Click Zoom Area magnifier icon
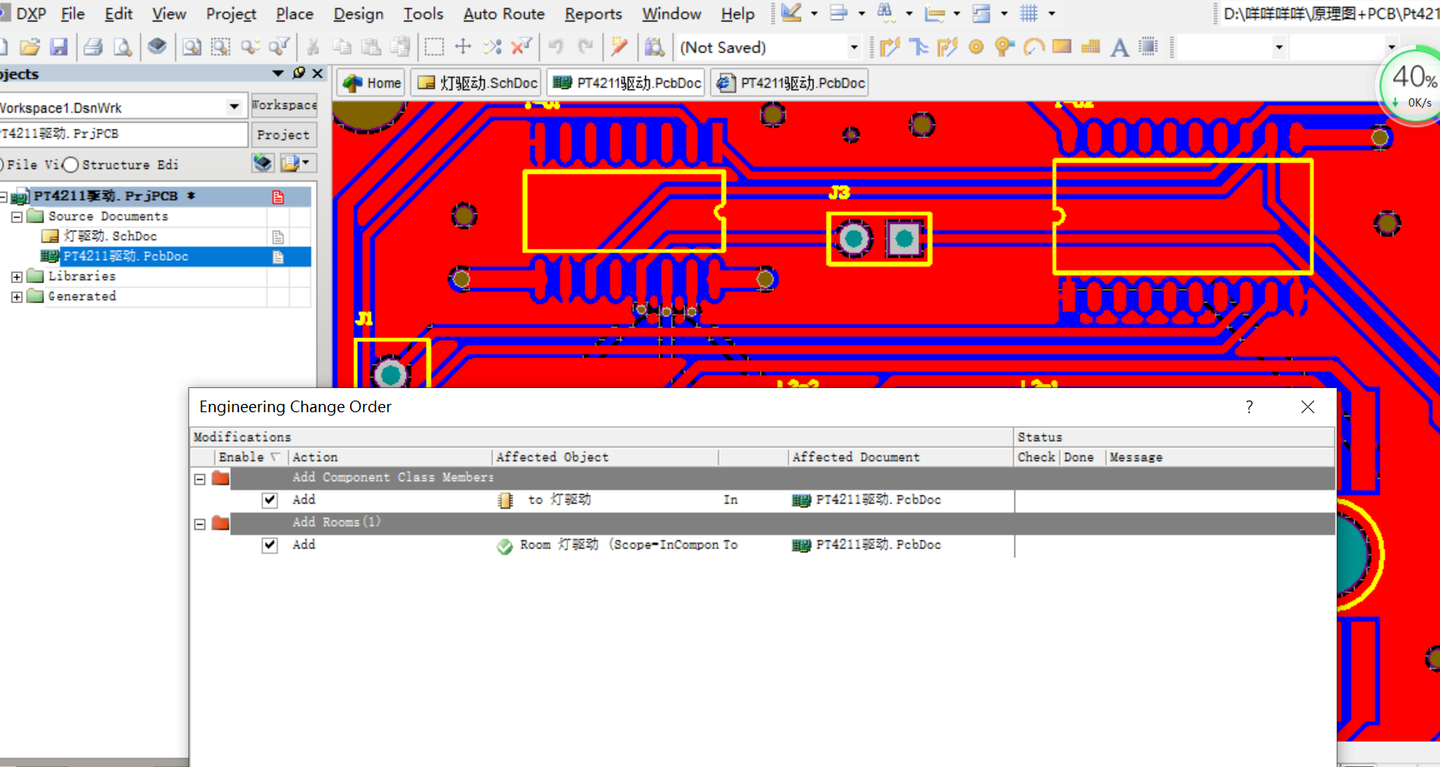 [221, 47]
